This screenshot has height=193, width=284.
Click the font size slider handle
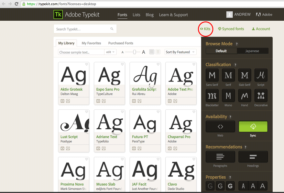pos(135,52)
